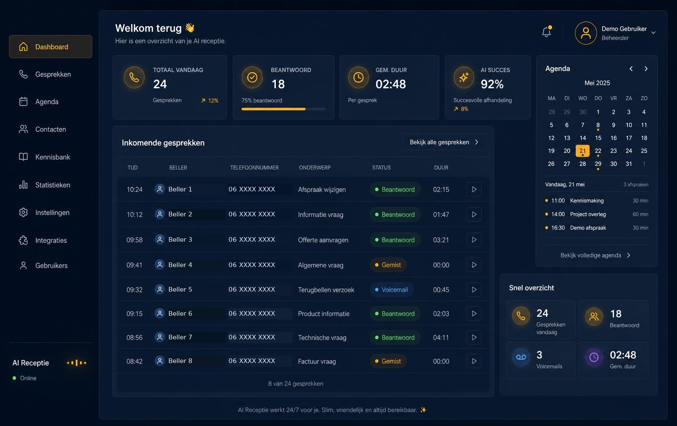
Task: Play the recording for Beller 2
Action: click(x=474, y=214)
